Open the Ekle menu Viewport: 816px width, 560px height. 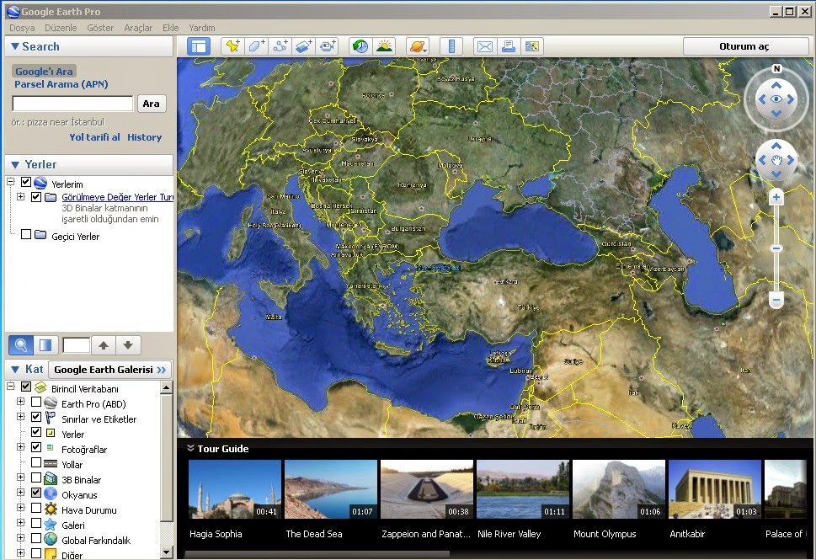(170, 28)
